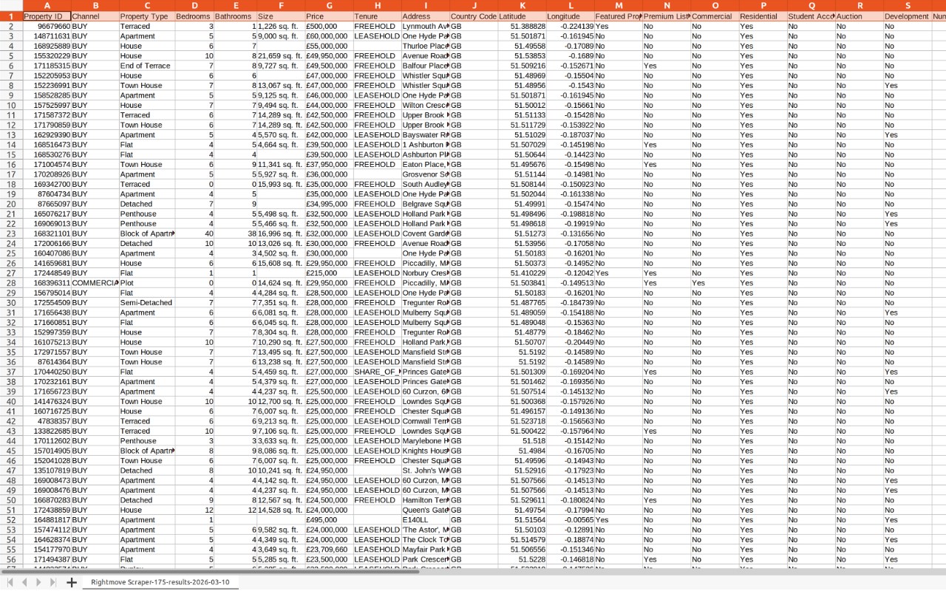Select column S header
Image resolution: width=946 pixels, height=591 pixels.
click(x=908, y=5)
